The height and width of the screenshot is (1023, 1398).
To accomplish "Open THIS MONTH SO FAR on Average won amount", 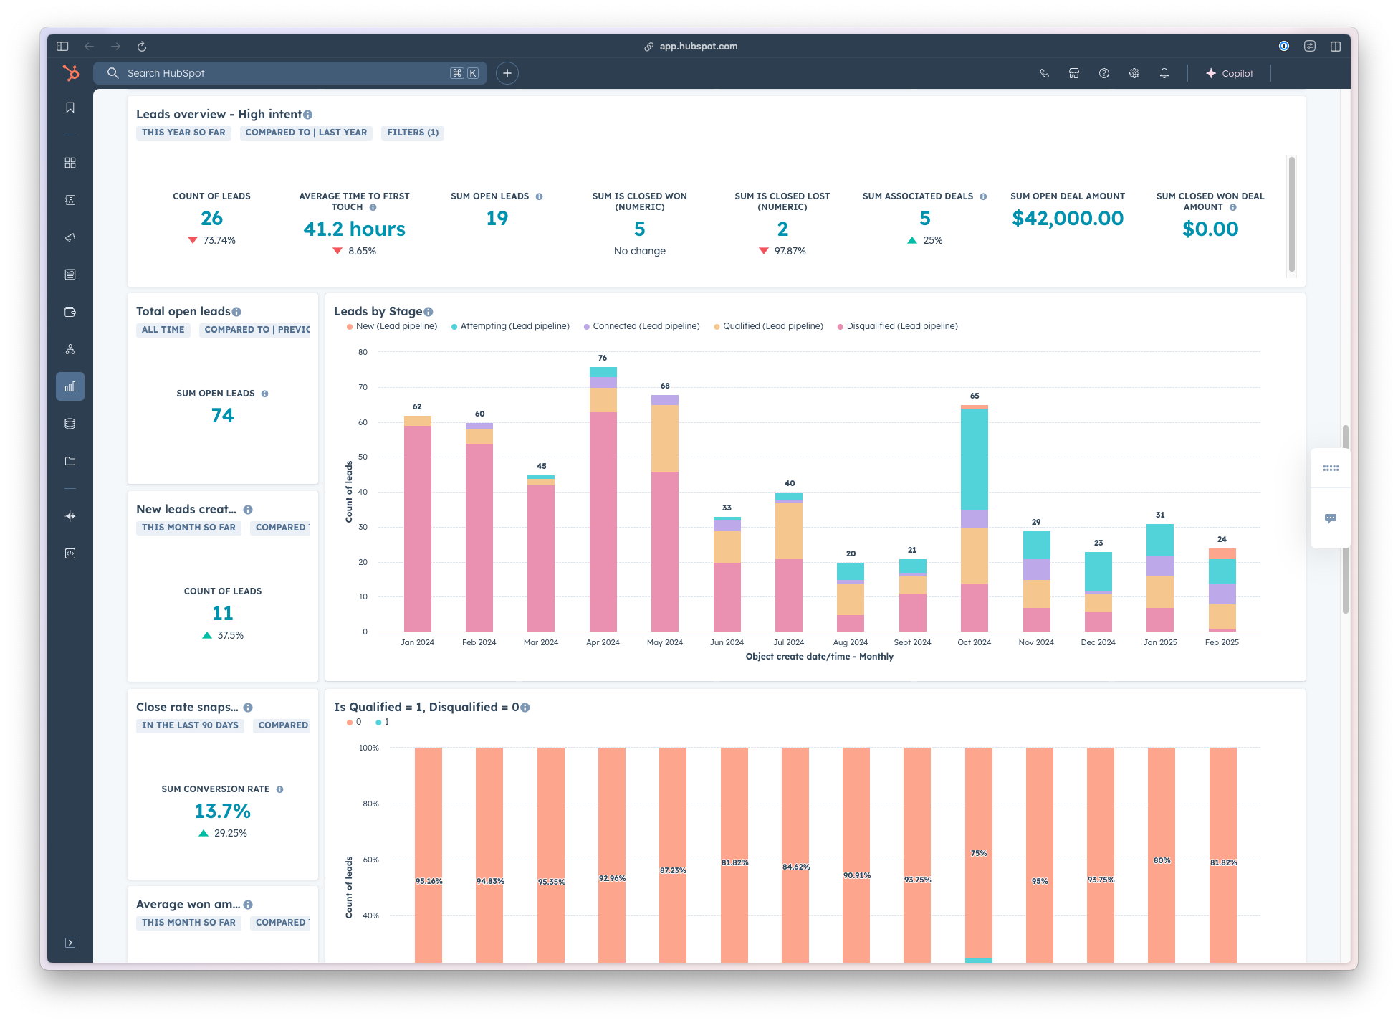I will pyautogui.click(x=188, y=923).
